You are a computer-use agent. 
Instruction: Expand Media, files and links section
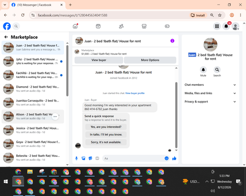210,93
